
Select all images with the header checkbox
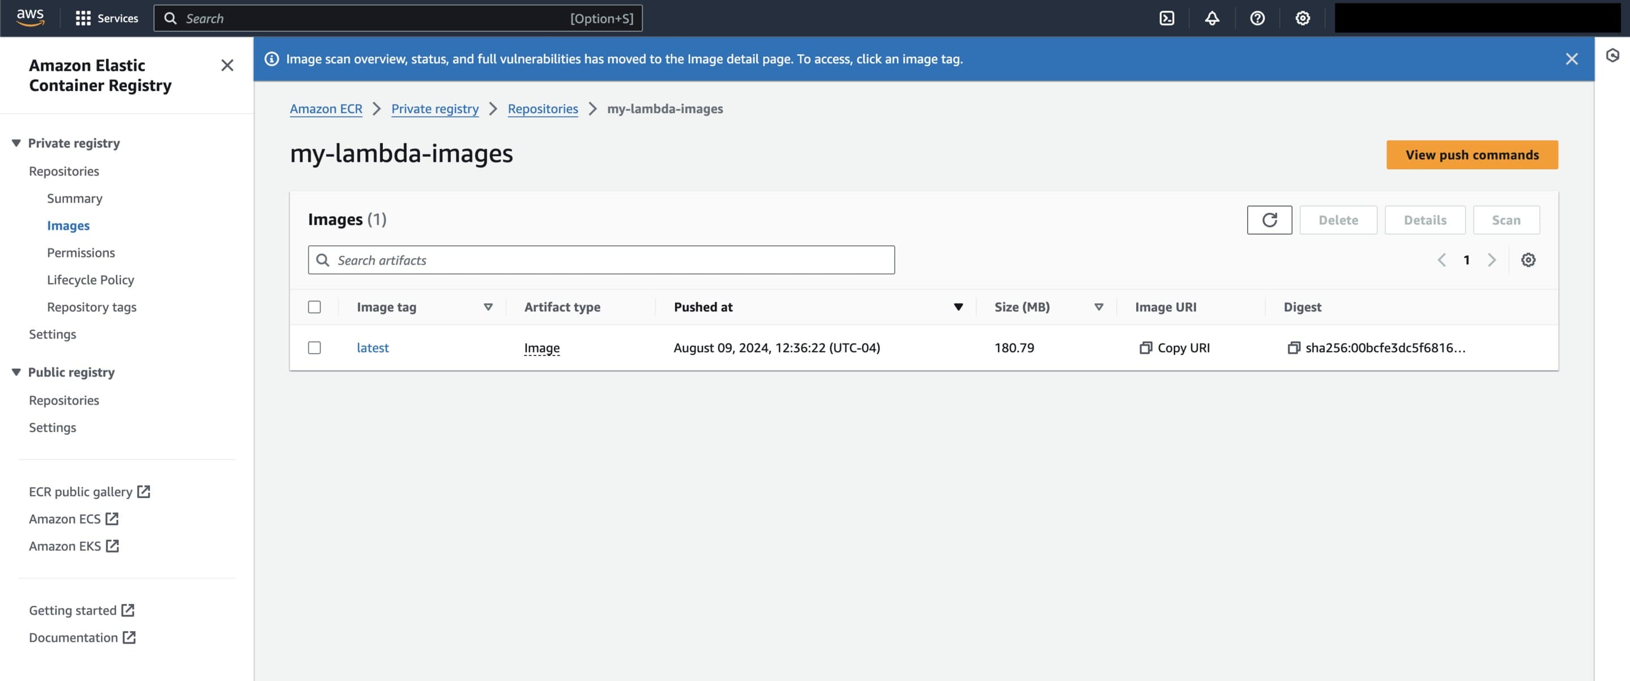tap(314, 307)
